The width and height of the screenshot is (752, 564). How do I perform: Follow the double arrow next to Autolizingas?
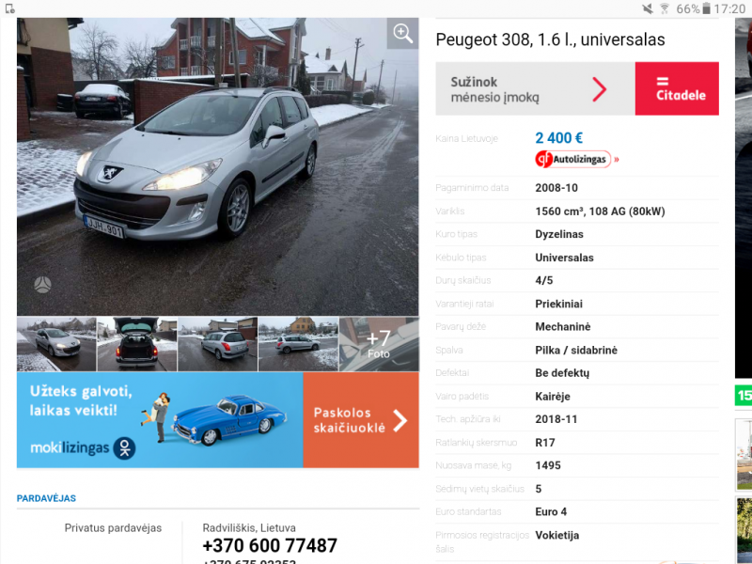(x=617, y=160)
